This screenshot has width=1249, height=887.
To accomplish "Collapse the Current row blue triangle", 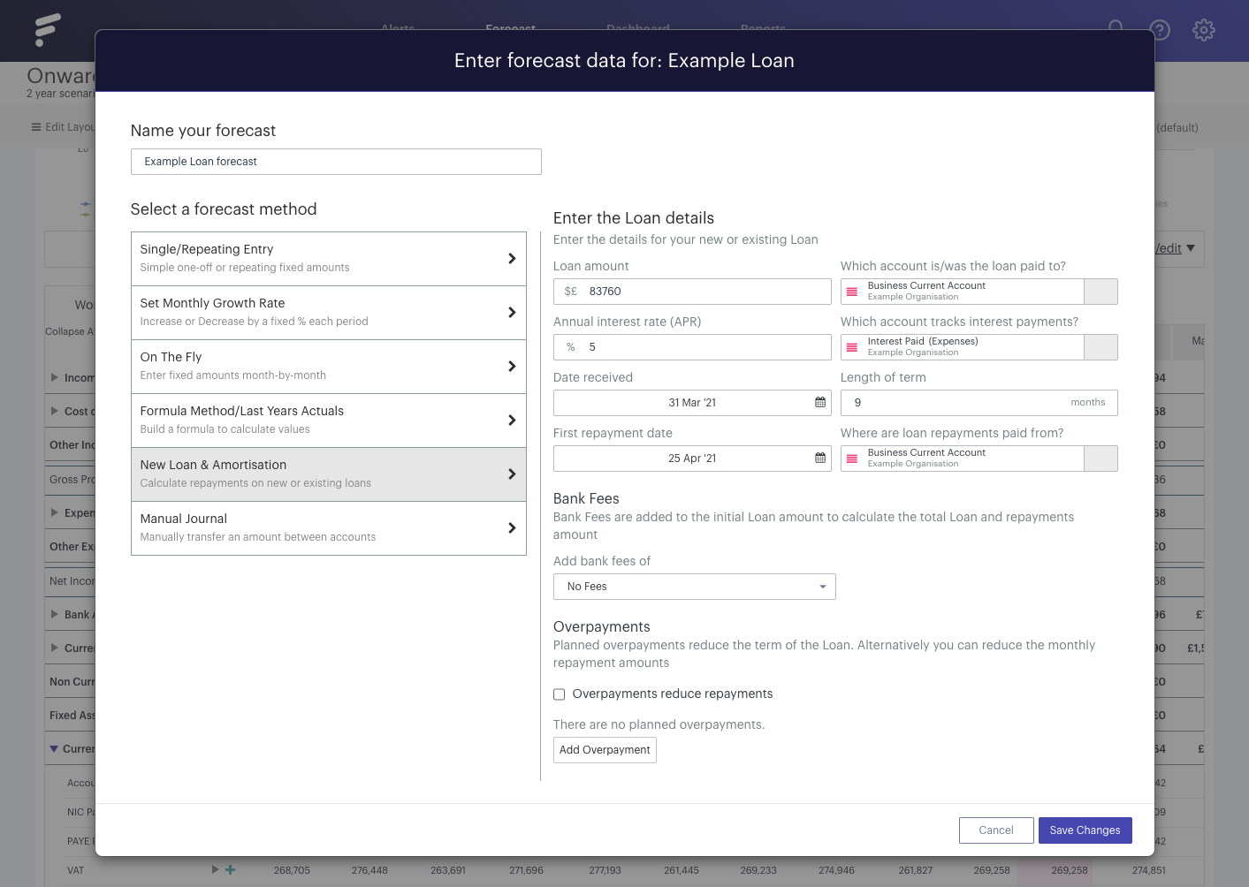I will click(54, 749).
